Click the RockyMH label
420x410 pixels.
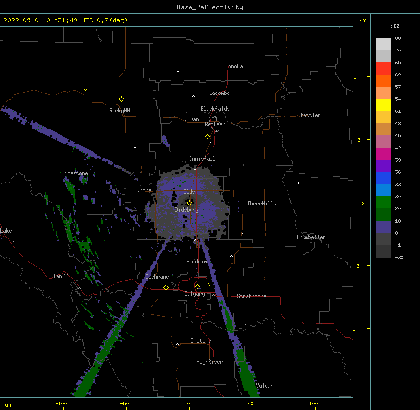(x=119, y=111)
